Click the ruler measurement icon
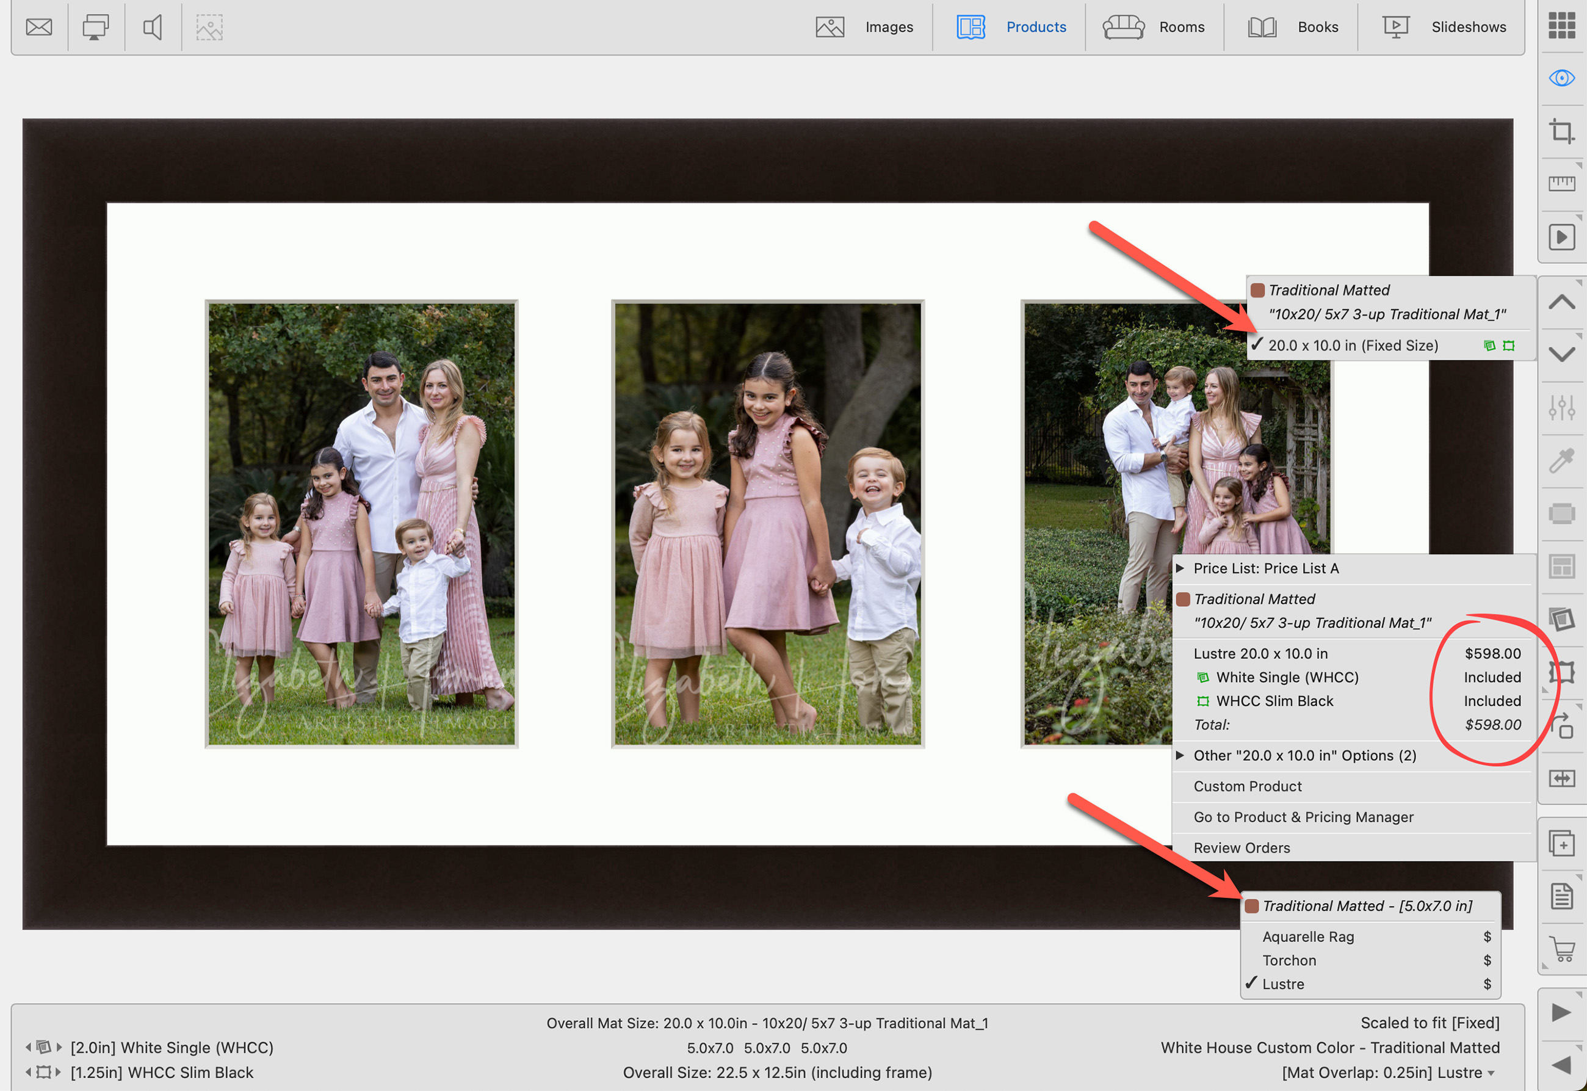1587x1091 pixels. pyautogui.click(x=1561, y=183)
